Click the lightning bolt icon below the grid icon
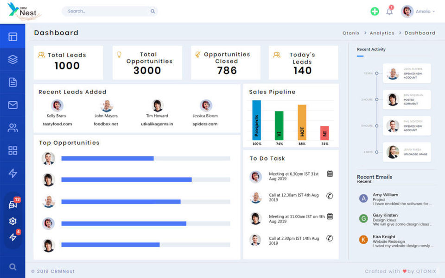This screenshot has height=278, width=445. [x=13, y=173]
